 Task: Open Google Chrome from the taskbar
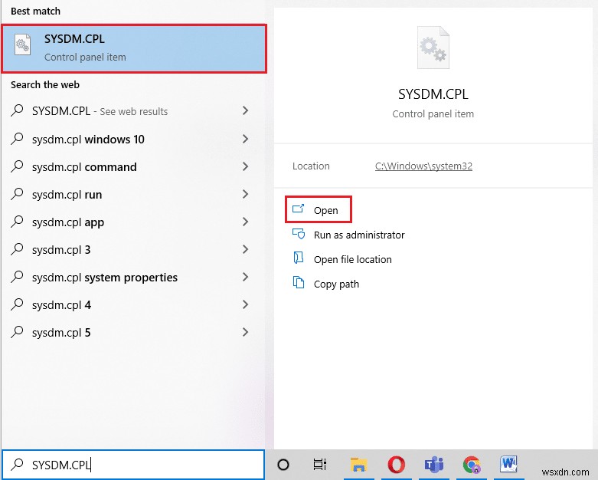click(472, 465)
